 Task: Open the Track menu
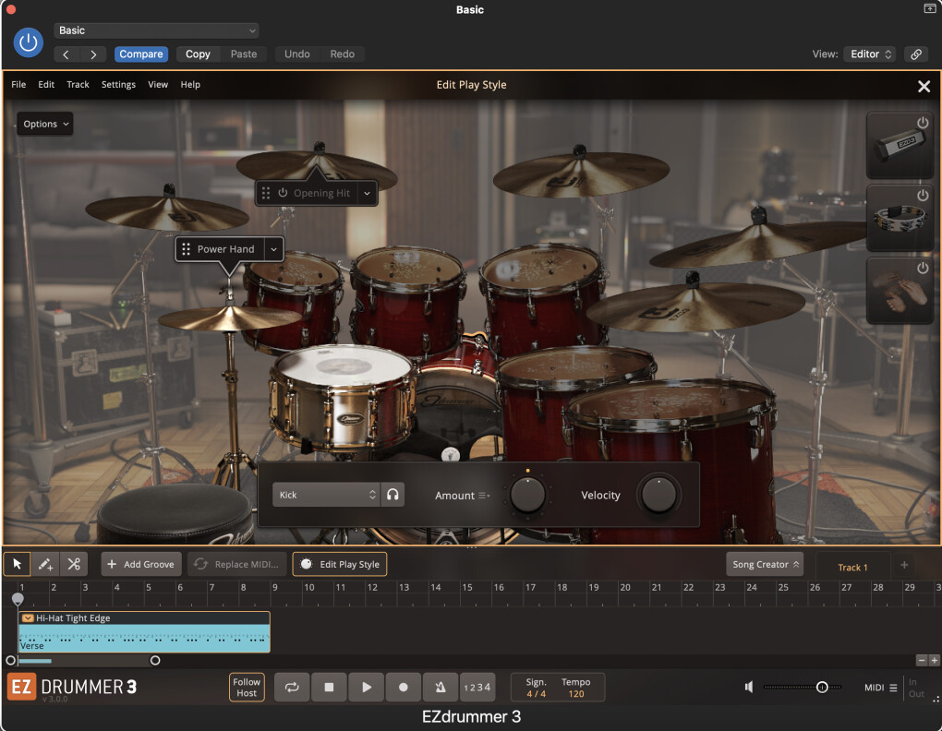78,85
